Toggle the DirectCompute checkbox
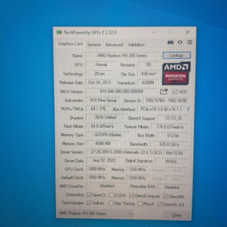Screen dimensions: 227x227 pyautogui.click(x=132, y=195)
